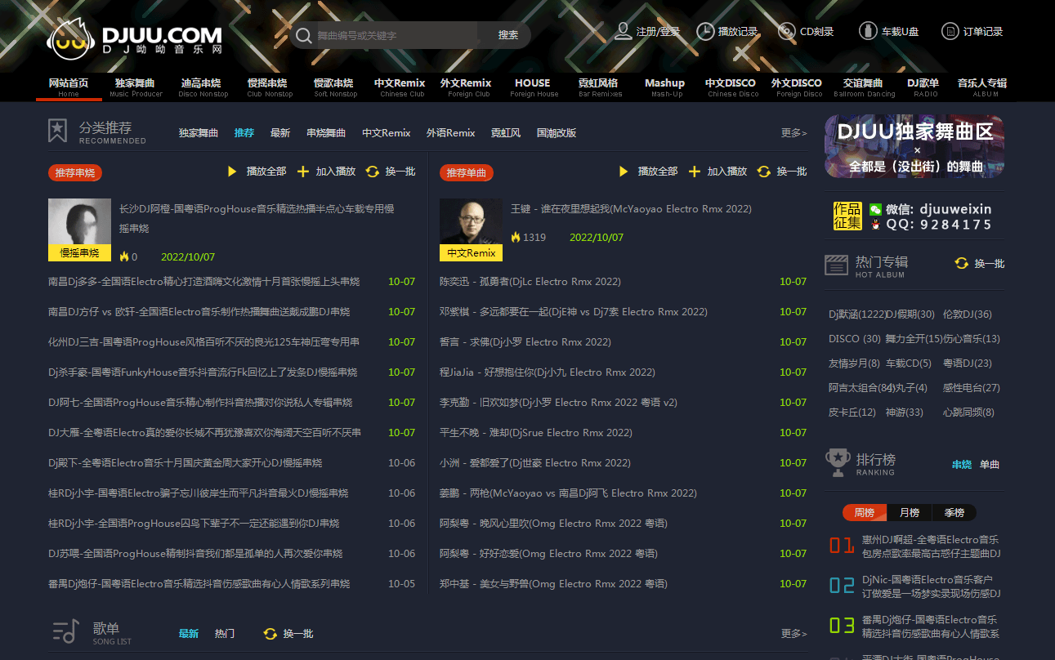The height and width of the screenshot is (660, 1055).
Task: Open album tag DISCO (30)
Action: (855, 339)
